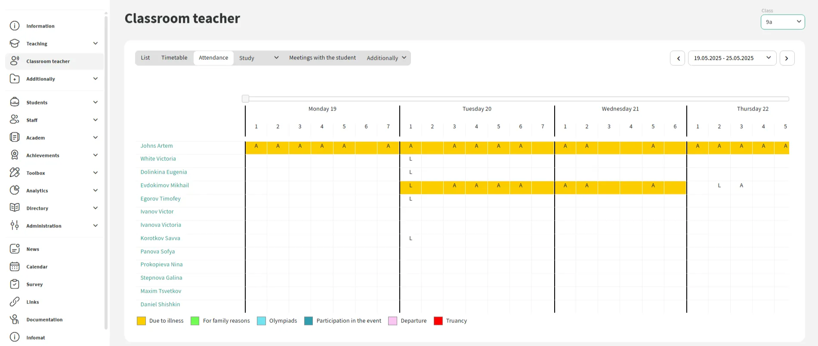
Task: Click the Achievements medal icon
Action: click(x=15, y=155)
